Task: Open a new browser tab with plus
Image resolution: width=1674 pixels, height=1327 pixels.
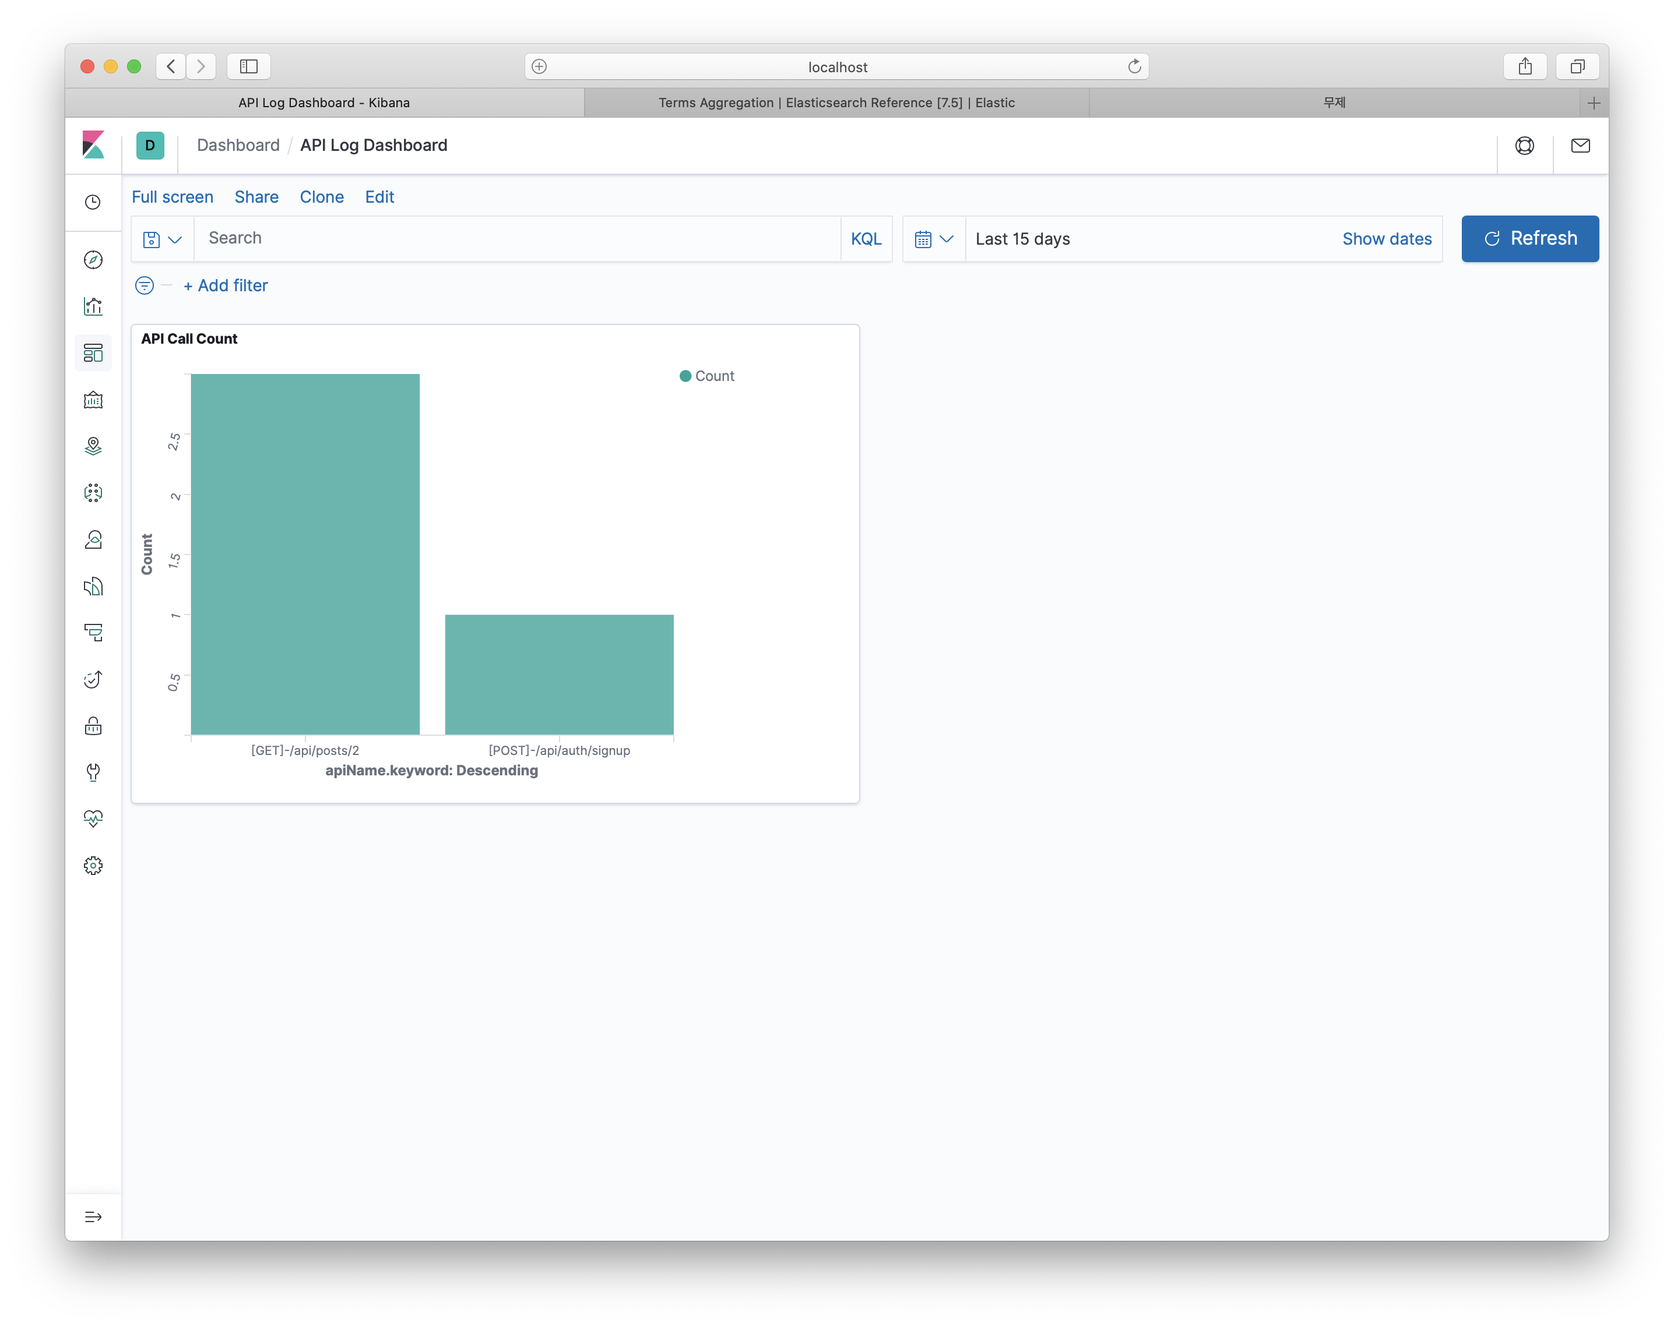Action: click(1593, 103)
